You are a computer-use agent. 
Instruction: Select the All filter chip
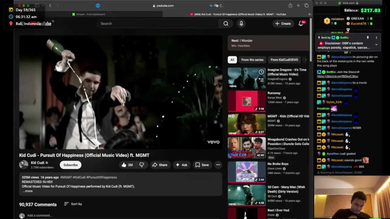click(232, 60)
